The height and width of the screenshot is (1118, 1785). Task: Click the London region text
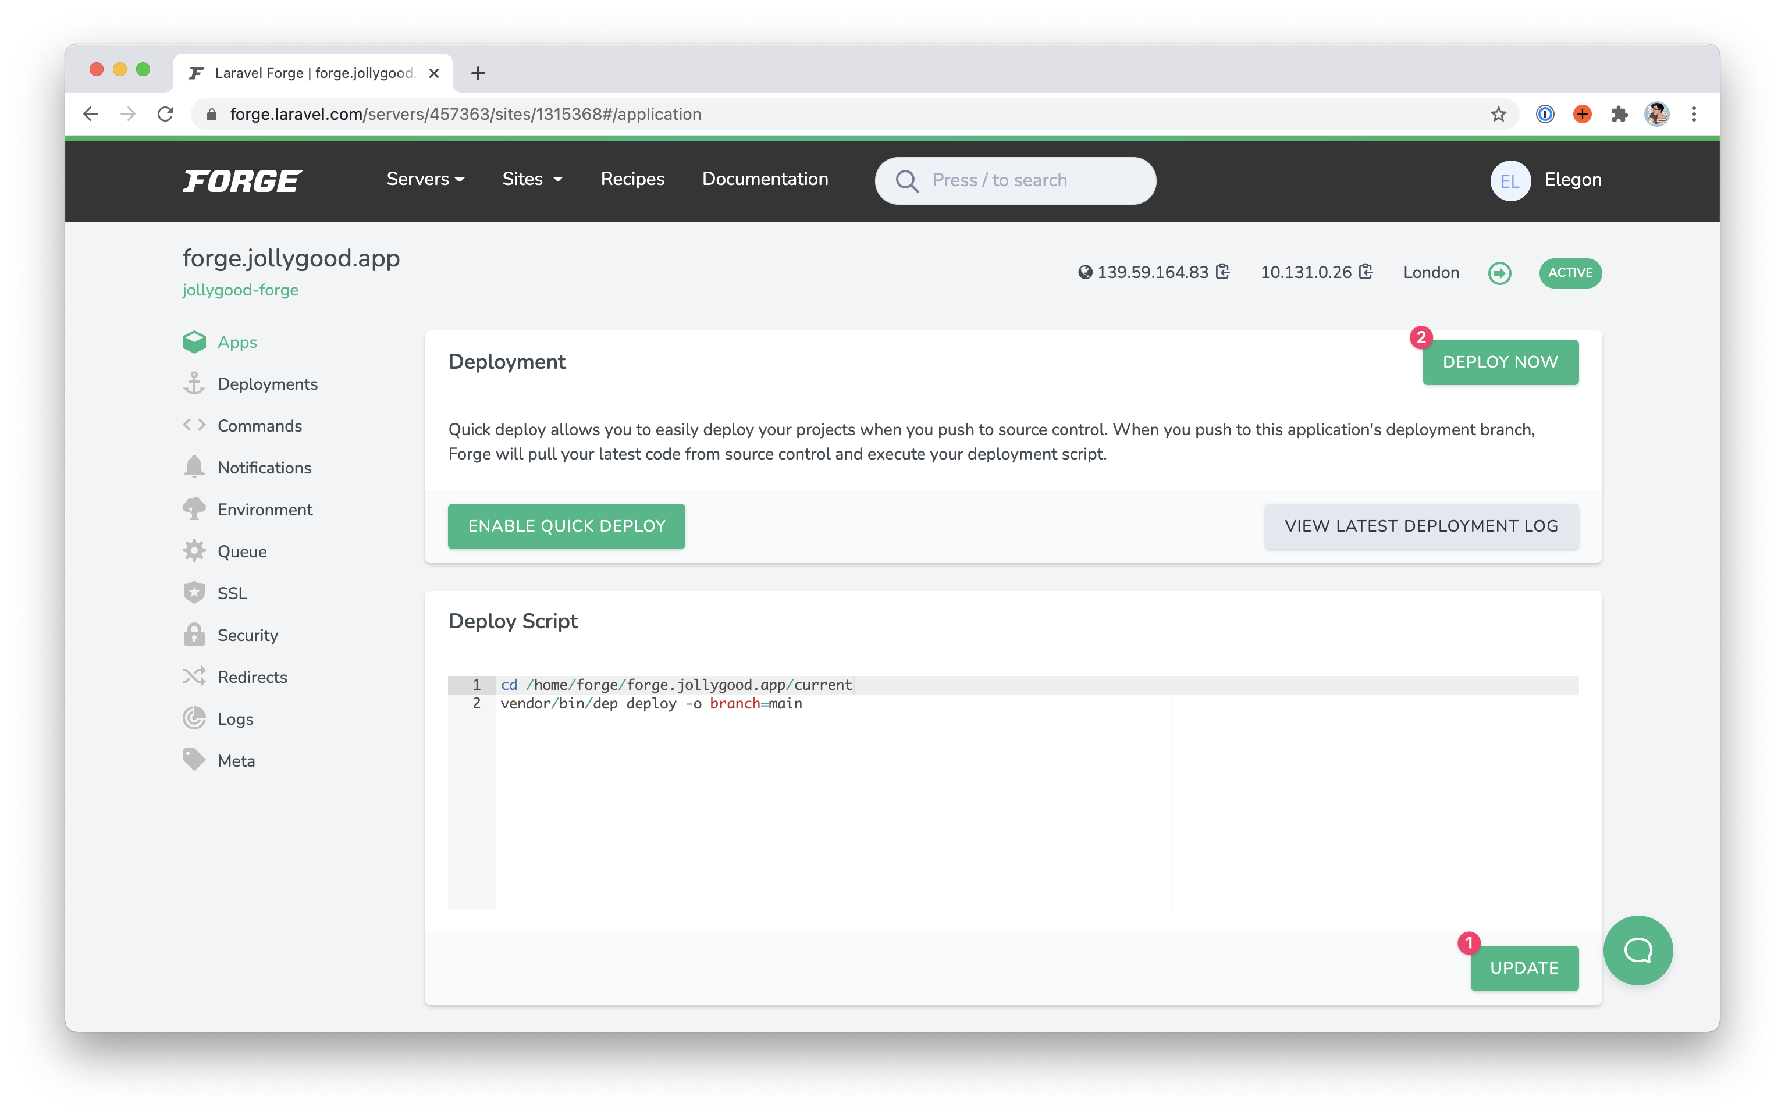point(1431,272)
